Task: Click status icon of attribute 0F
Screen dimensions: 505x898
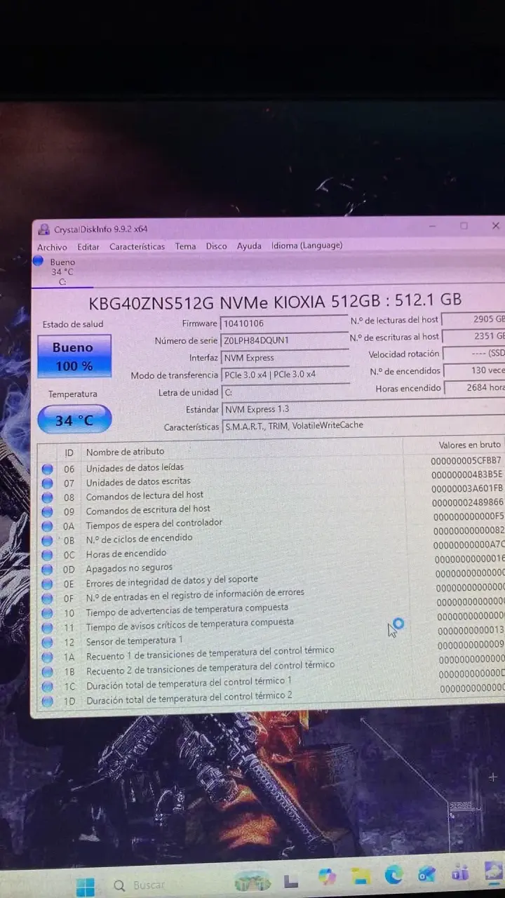Action: click(x=47, y=598)
